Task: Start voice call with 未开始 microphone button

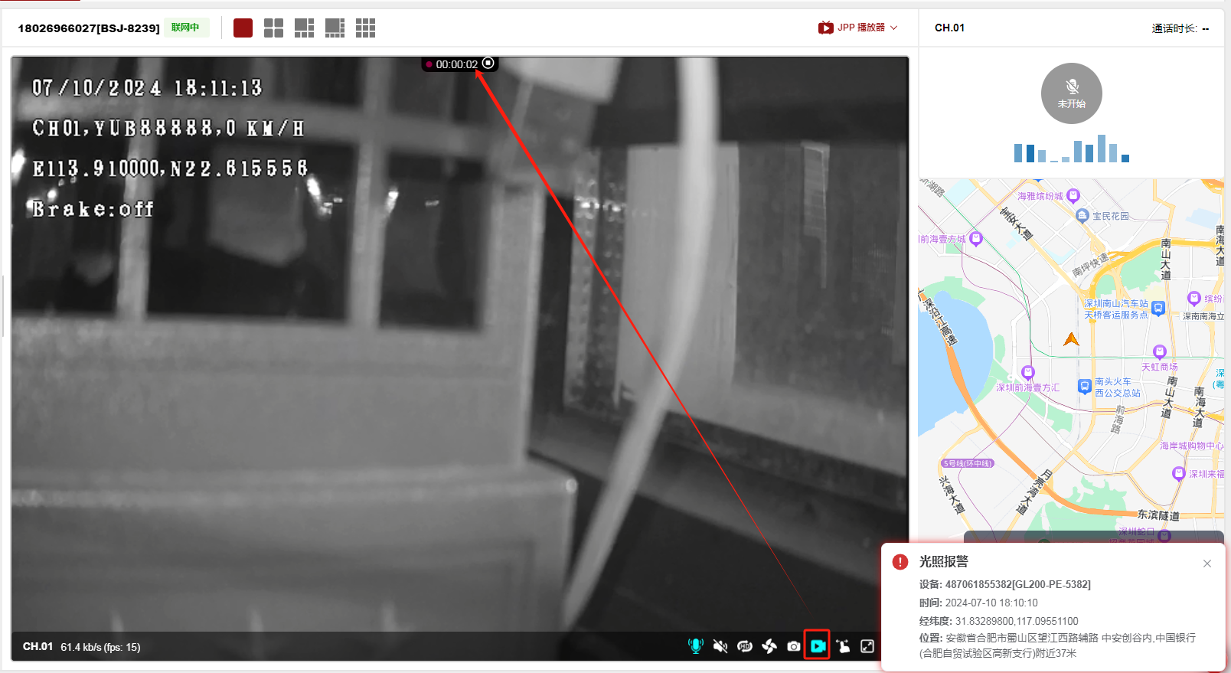Action: 1071,93
